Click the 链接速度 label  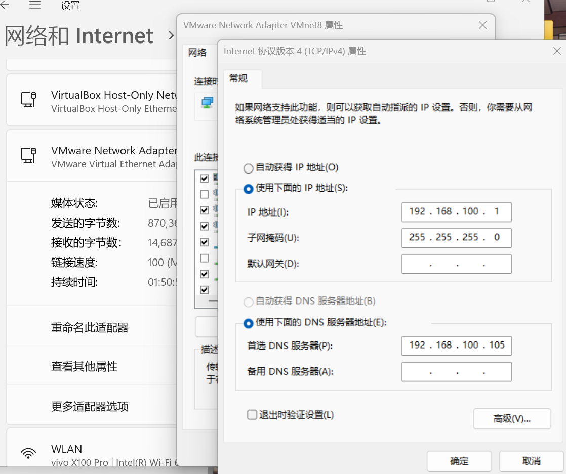pos(74,262)
